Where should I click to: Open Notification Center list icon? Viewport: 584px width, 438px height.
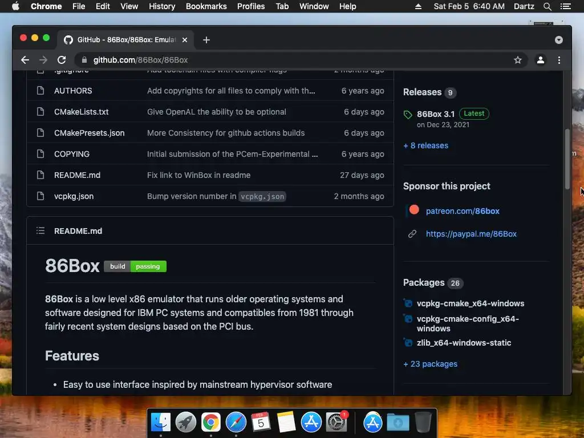(565, 6)
